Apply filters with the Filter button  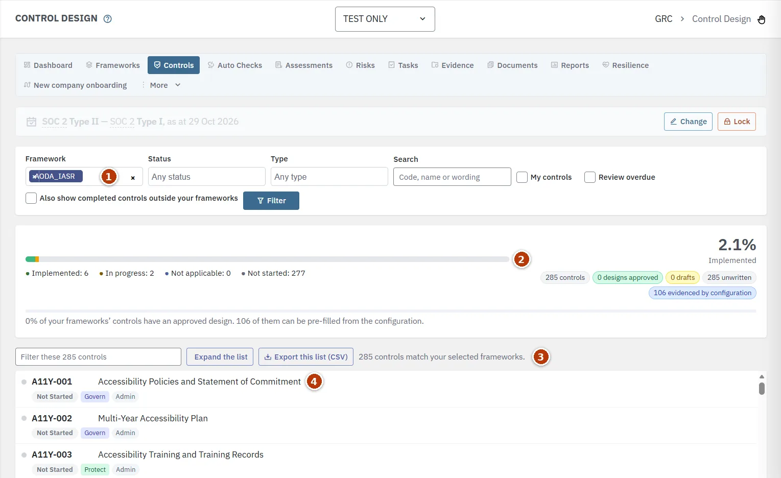click(x=271, y=201)
